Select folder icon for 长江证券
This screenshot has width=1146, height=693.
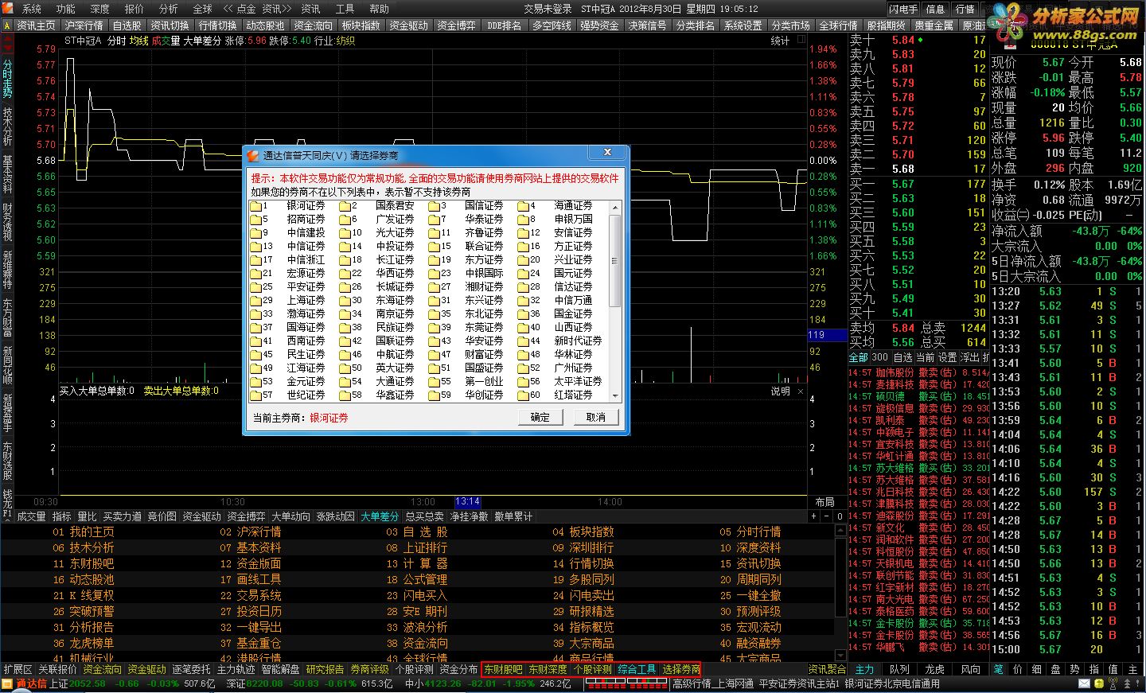tap(345, 260)
